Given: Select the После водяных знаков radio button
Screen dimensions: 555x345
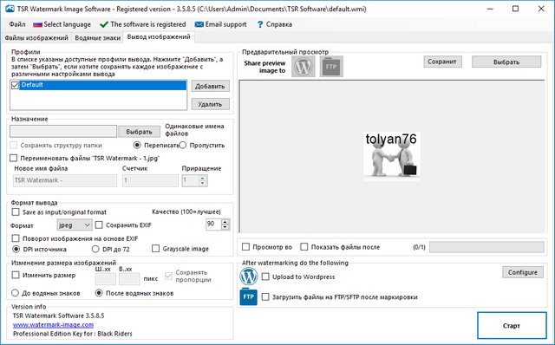Looking at the screenshot, I should 99,293.
